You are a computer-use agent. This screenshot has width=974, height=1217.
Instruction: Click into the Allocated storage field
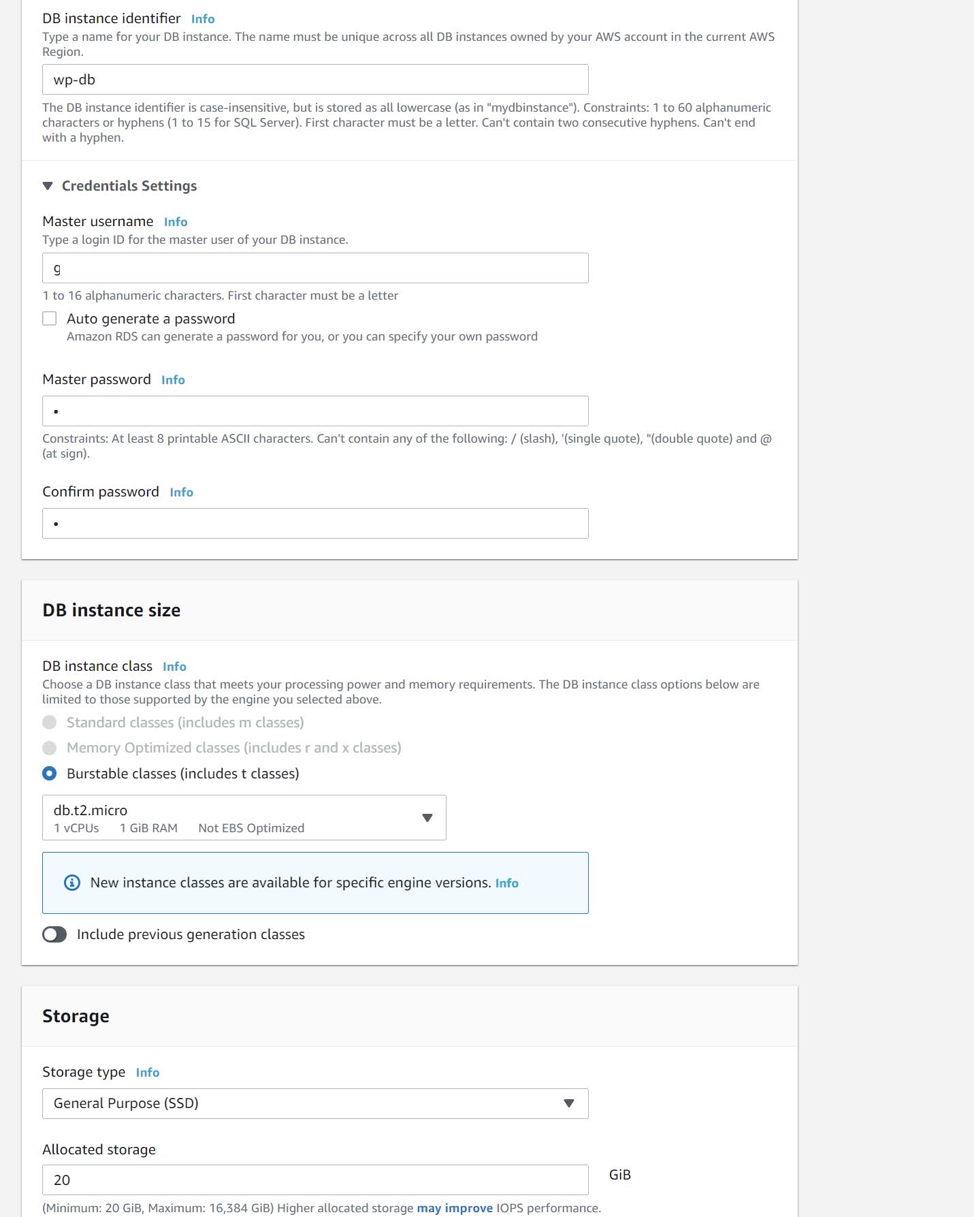[315, 1180]
